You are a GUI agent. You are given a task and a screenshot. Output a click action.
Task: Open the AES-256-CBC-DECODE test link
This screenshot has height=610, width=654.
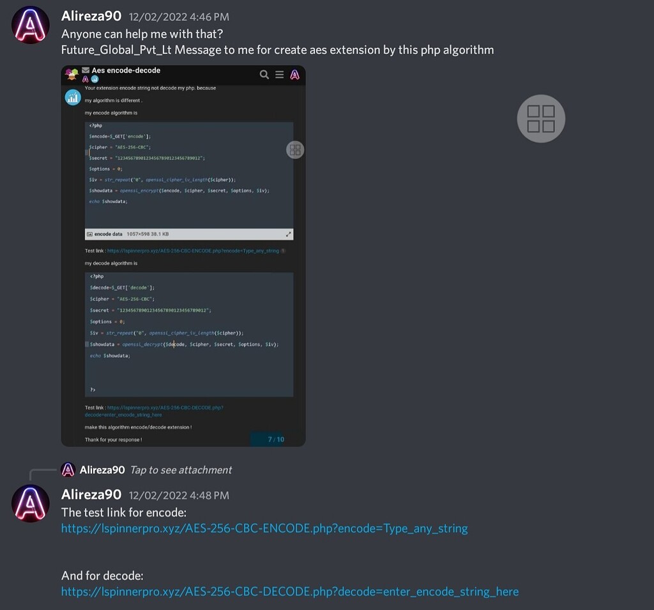click(289, 591)
